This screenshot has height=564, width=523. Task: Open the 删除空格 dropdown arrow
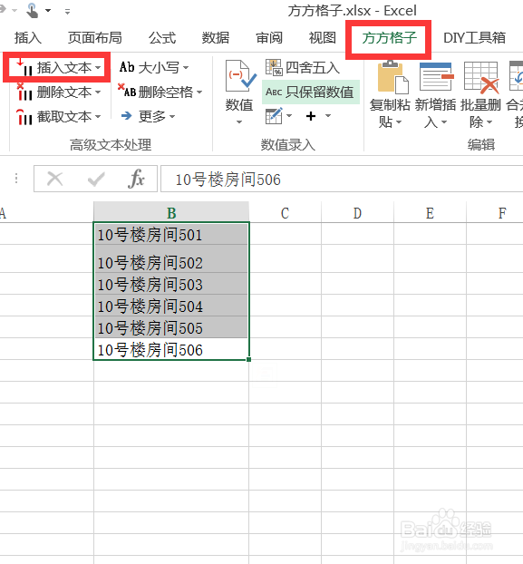199,92
